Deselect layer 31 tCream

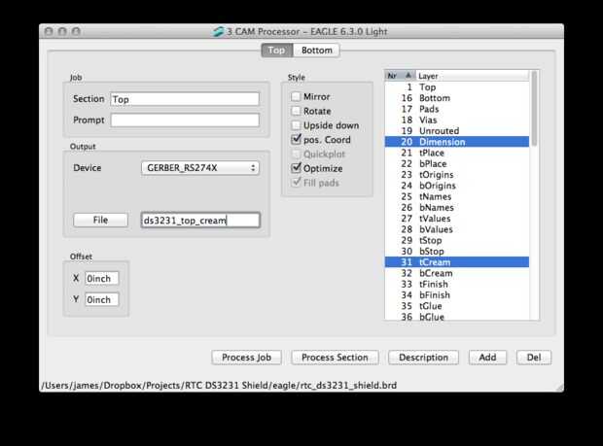[457, 262]
